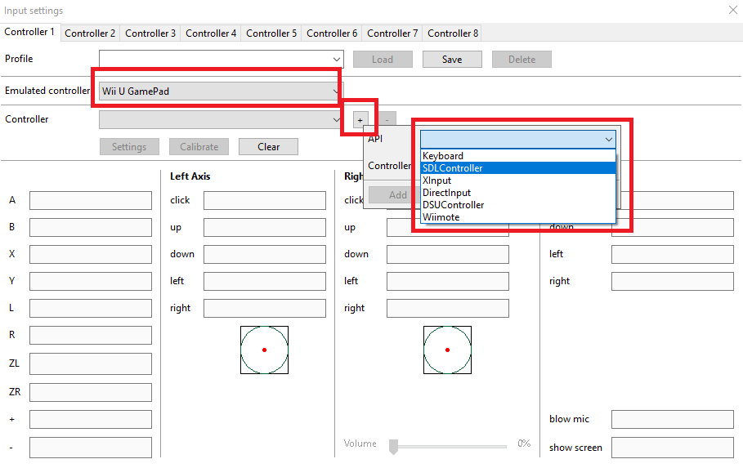Image resolution: width=743 pixels, height=468 pixels.
Task: Open the Controller 8 tab
Action: point(453,33)
